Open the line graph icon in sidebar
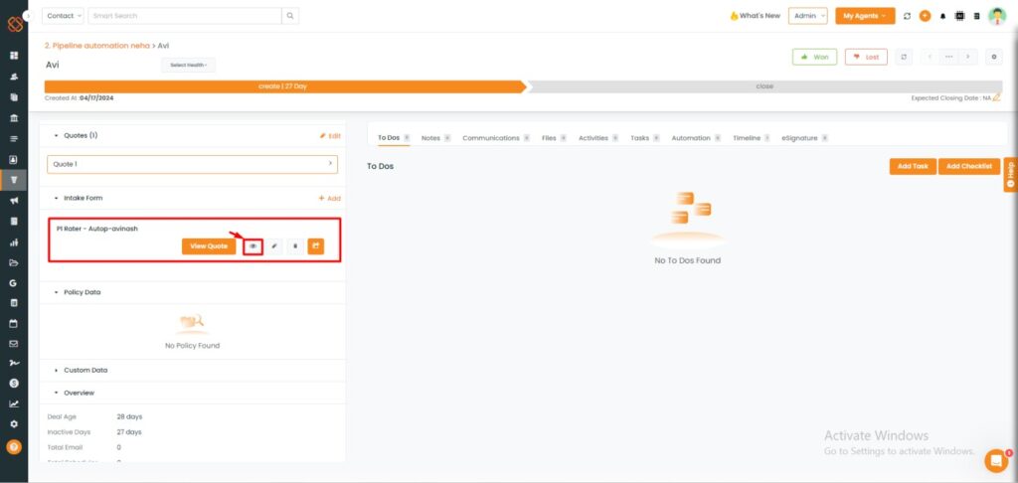Viewport: 1018px width, 483px height. click(x=14, y=403)
